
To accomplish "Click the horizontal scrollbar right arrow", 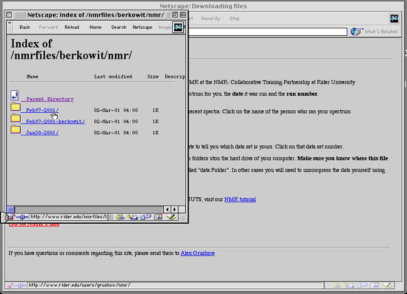I will [x=175, y=209].
